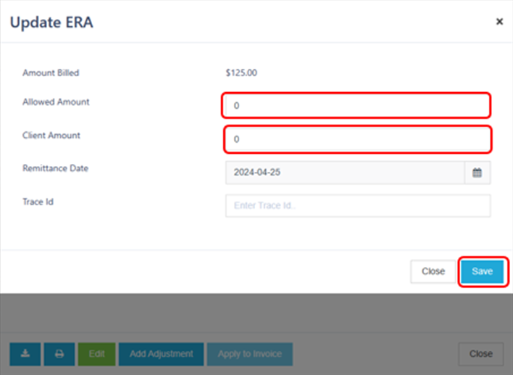The image size is (513, 375).
Task: Dismiss the Update ERA dialog with X
Action: point(499,22)
